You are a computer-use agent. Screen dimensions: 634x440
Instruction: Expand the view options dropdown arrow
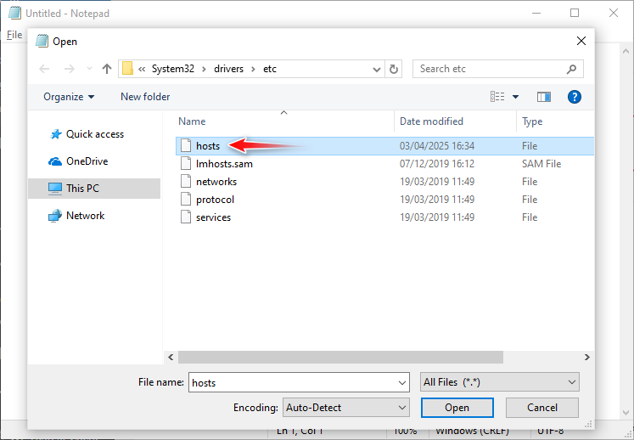point(515,97)
